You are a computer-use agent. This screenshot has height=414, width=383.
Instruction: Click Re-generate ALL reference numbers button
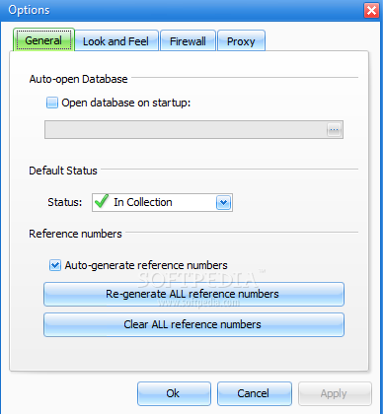tap(193, 294)
